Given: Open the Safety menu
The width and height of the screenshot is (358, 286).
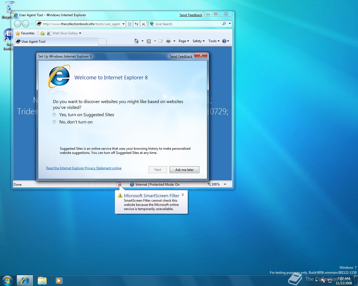Looking at the screenshot, I should [x=199, y=41].
